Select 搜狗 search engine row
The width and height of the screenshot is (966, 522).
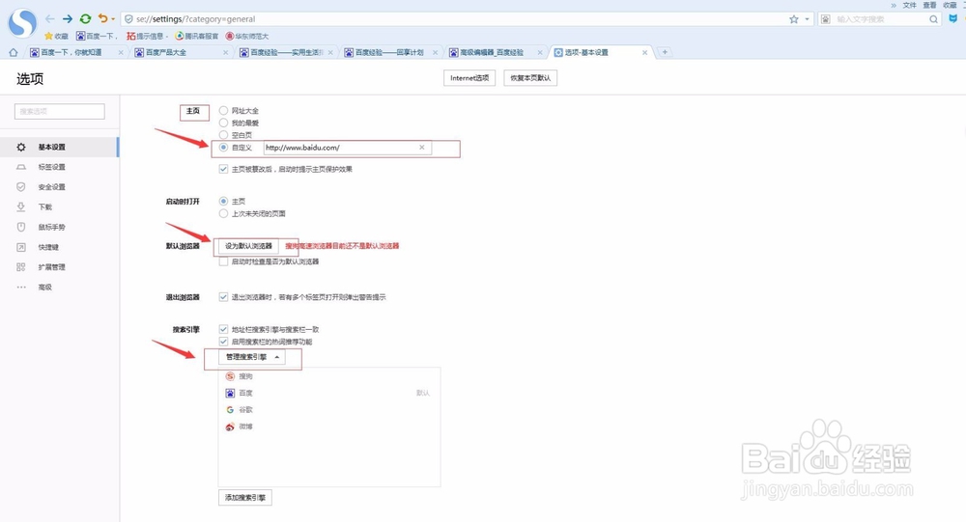(x=329, y=376)
